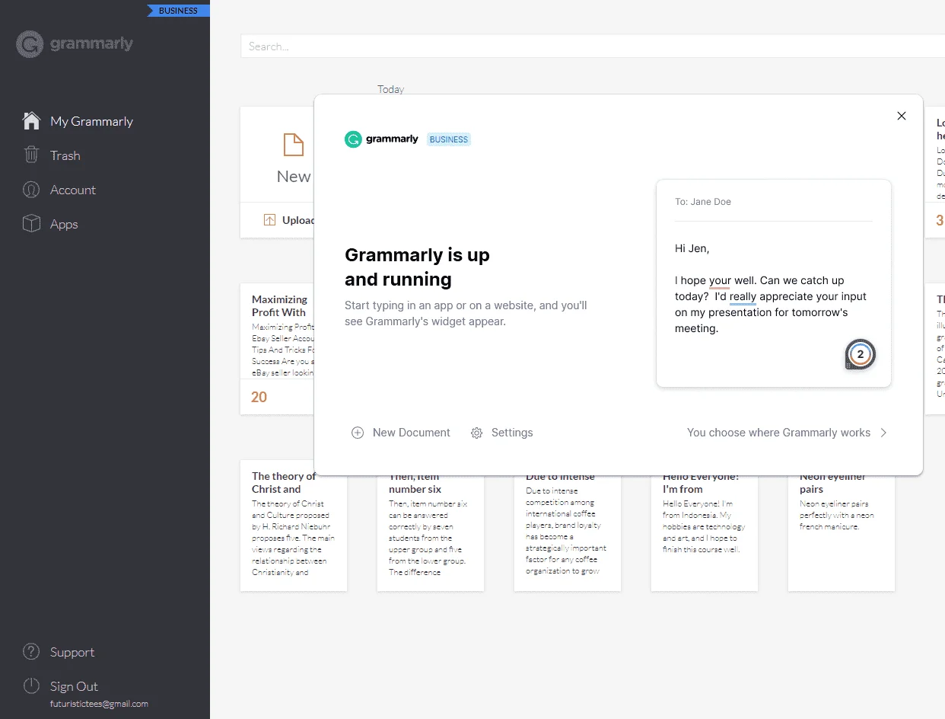Click the underlined word your in email
945x719 pixels.
[x=720, y=281]
